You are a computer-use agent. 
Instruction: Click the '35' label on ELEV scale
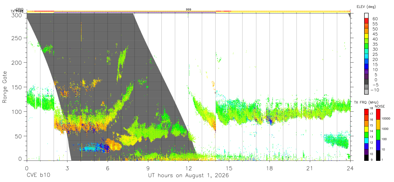(x=374, y=44)
